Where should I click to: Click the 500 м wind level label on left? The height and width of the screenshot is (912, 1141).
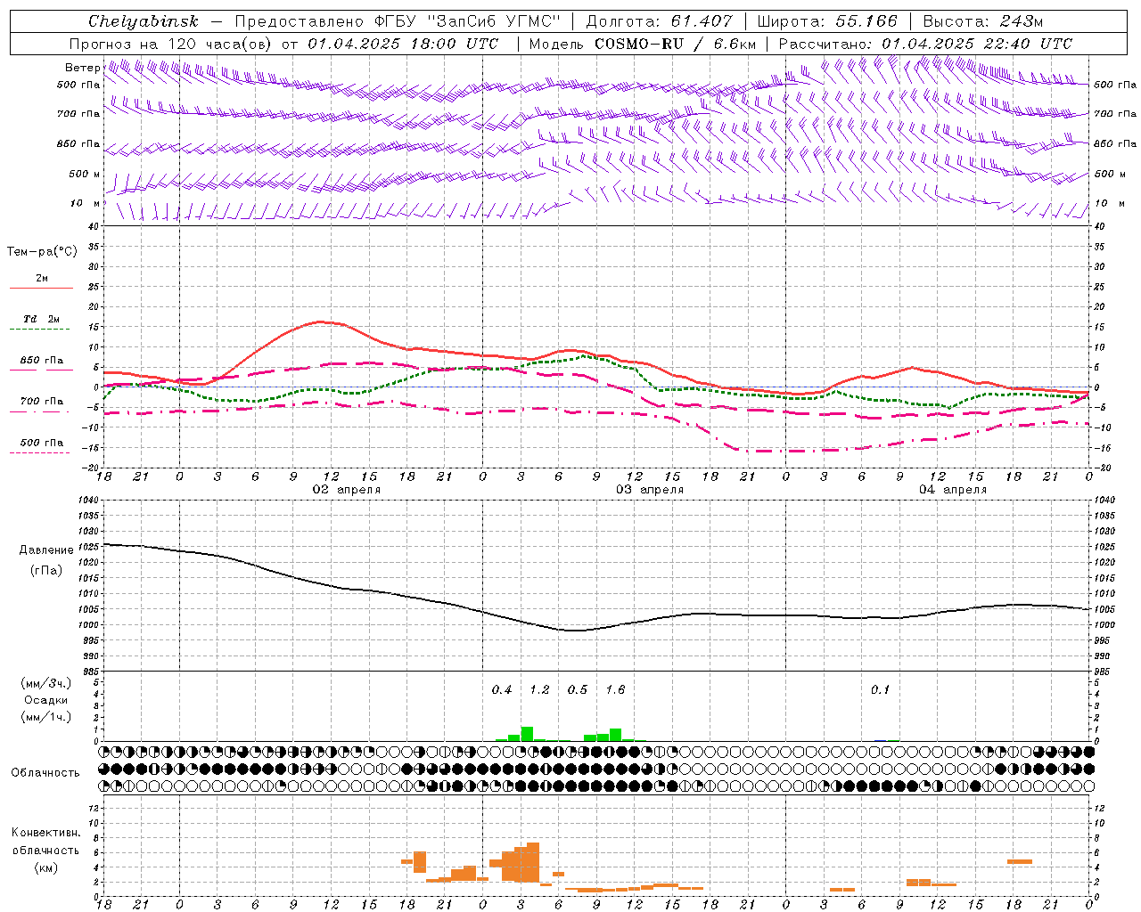[x=85, y=174]
